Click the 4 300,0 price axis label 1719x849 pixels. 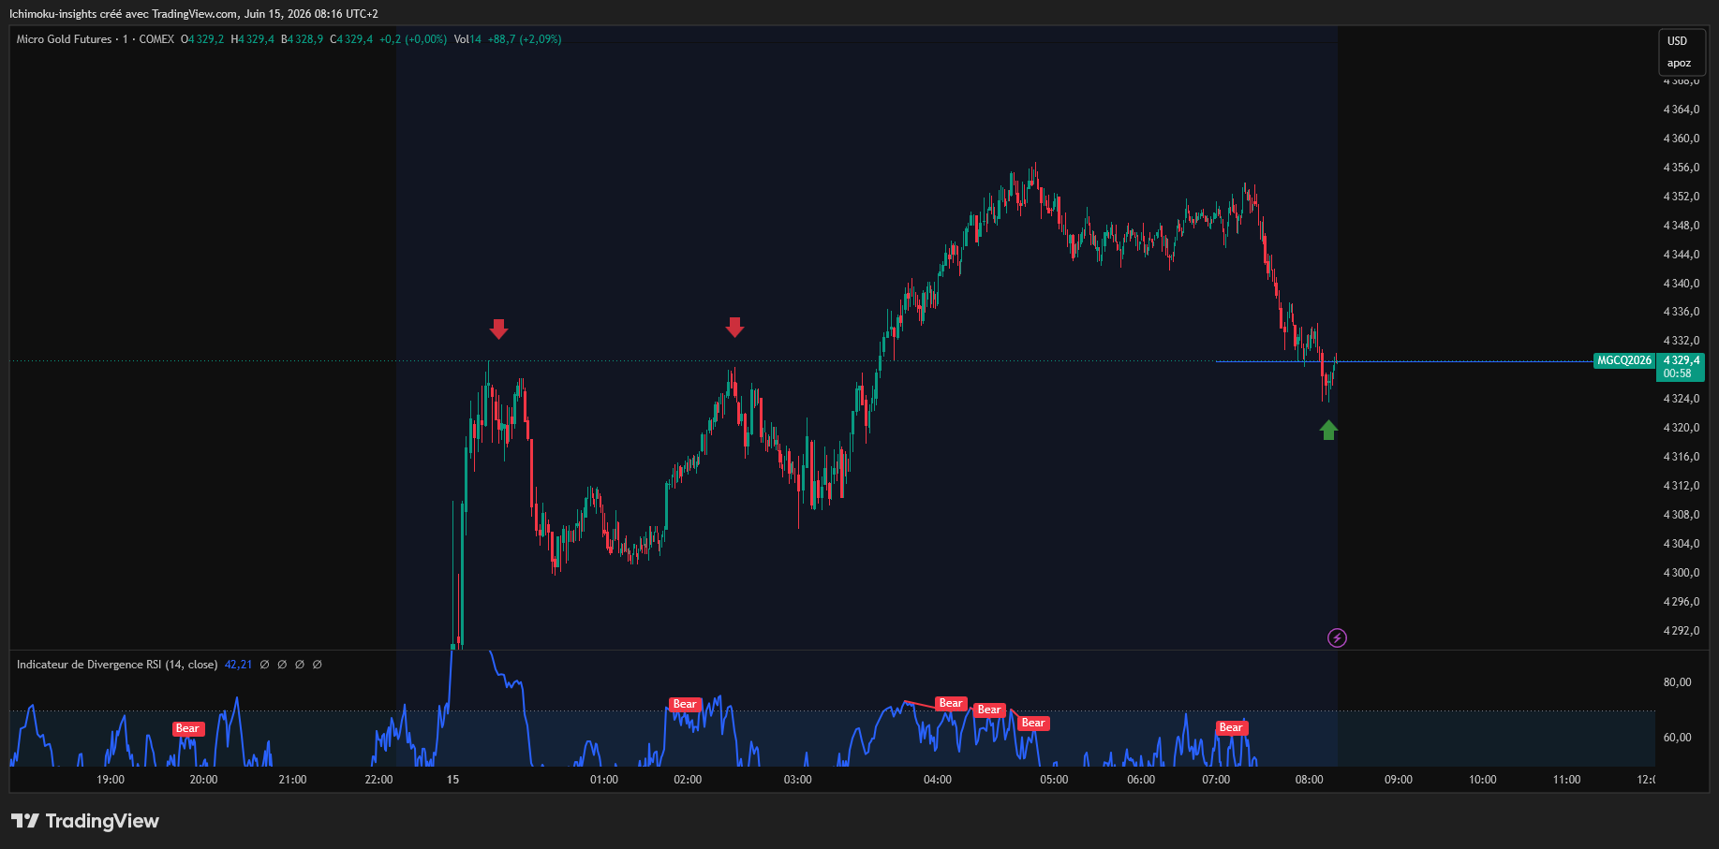1681,573
